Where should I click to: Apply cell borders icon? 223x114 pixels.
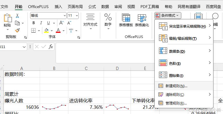click(x=33, y=31)
